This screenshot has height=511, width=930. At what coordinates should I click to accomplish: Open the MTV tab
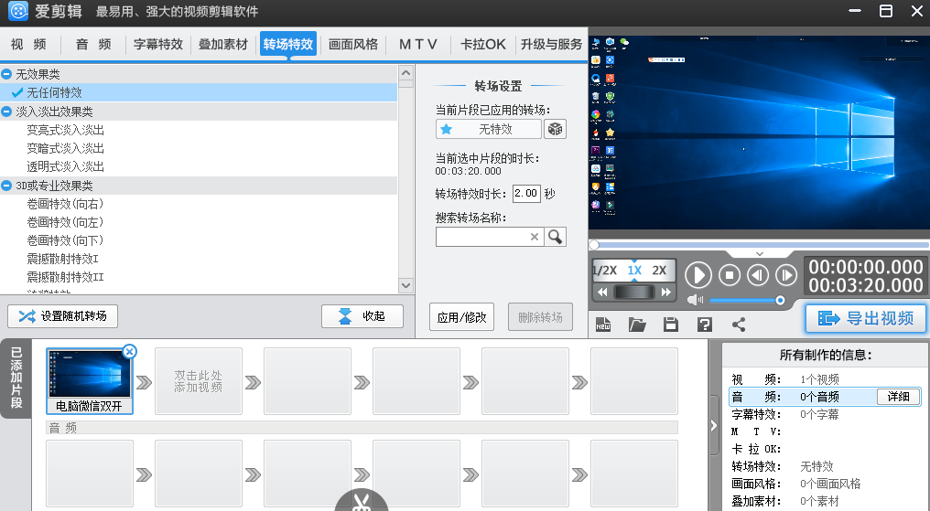click(x=418, y=45)
